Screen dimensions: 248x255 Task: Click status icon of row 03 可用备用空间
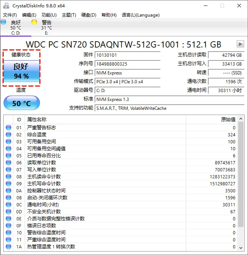tap(8, 142)
